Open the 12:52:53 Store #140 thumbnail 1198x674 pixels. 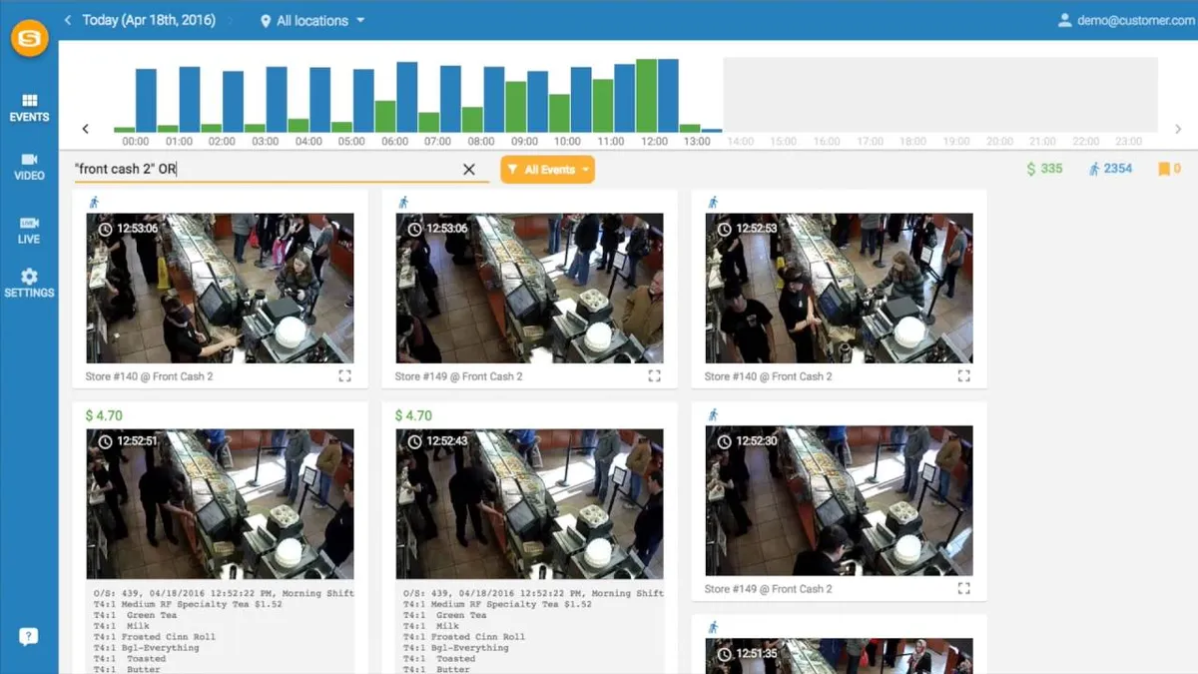[839, 288]
